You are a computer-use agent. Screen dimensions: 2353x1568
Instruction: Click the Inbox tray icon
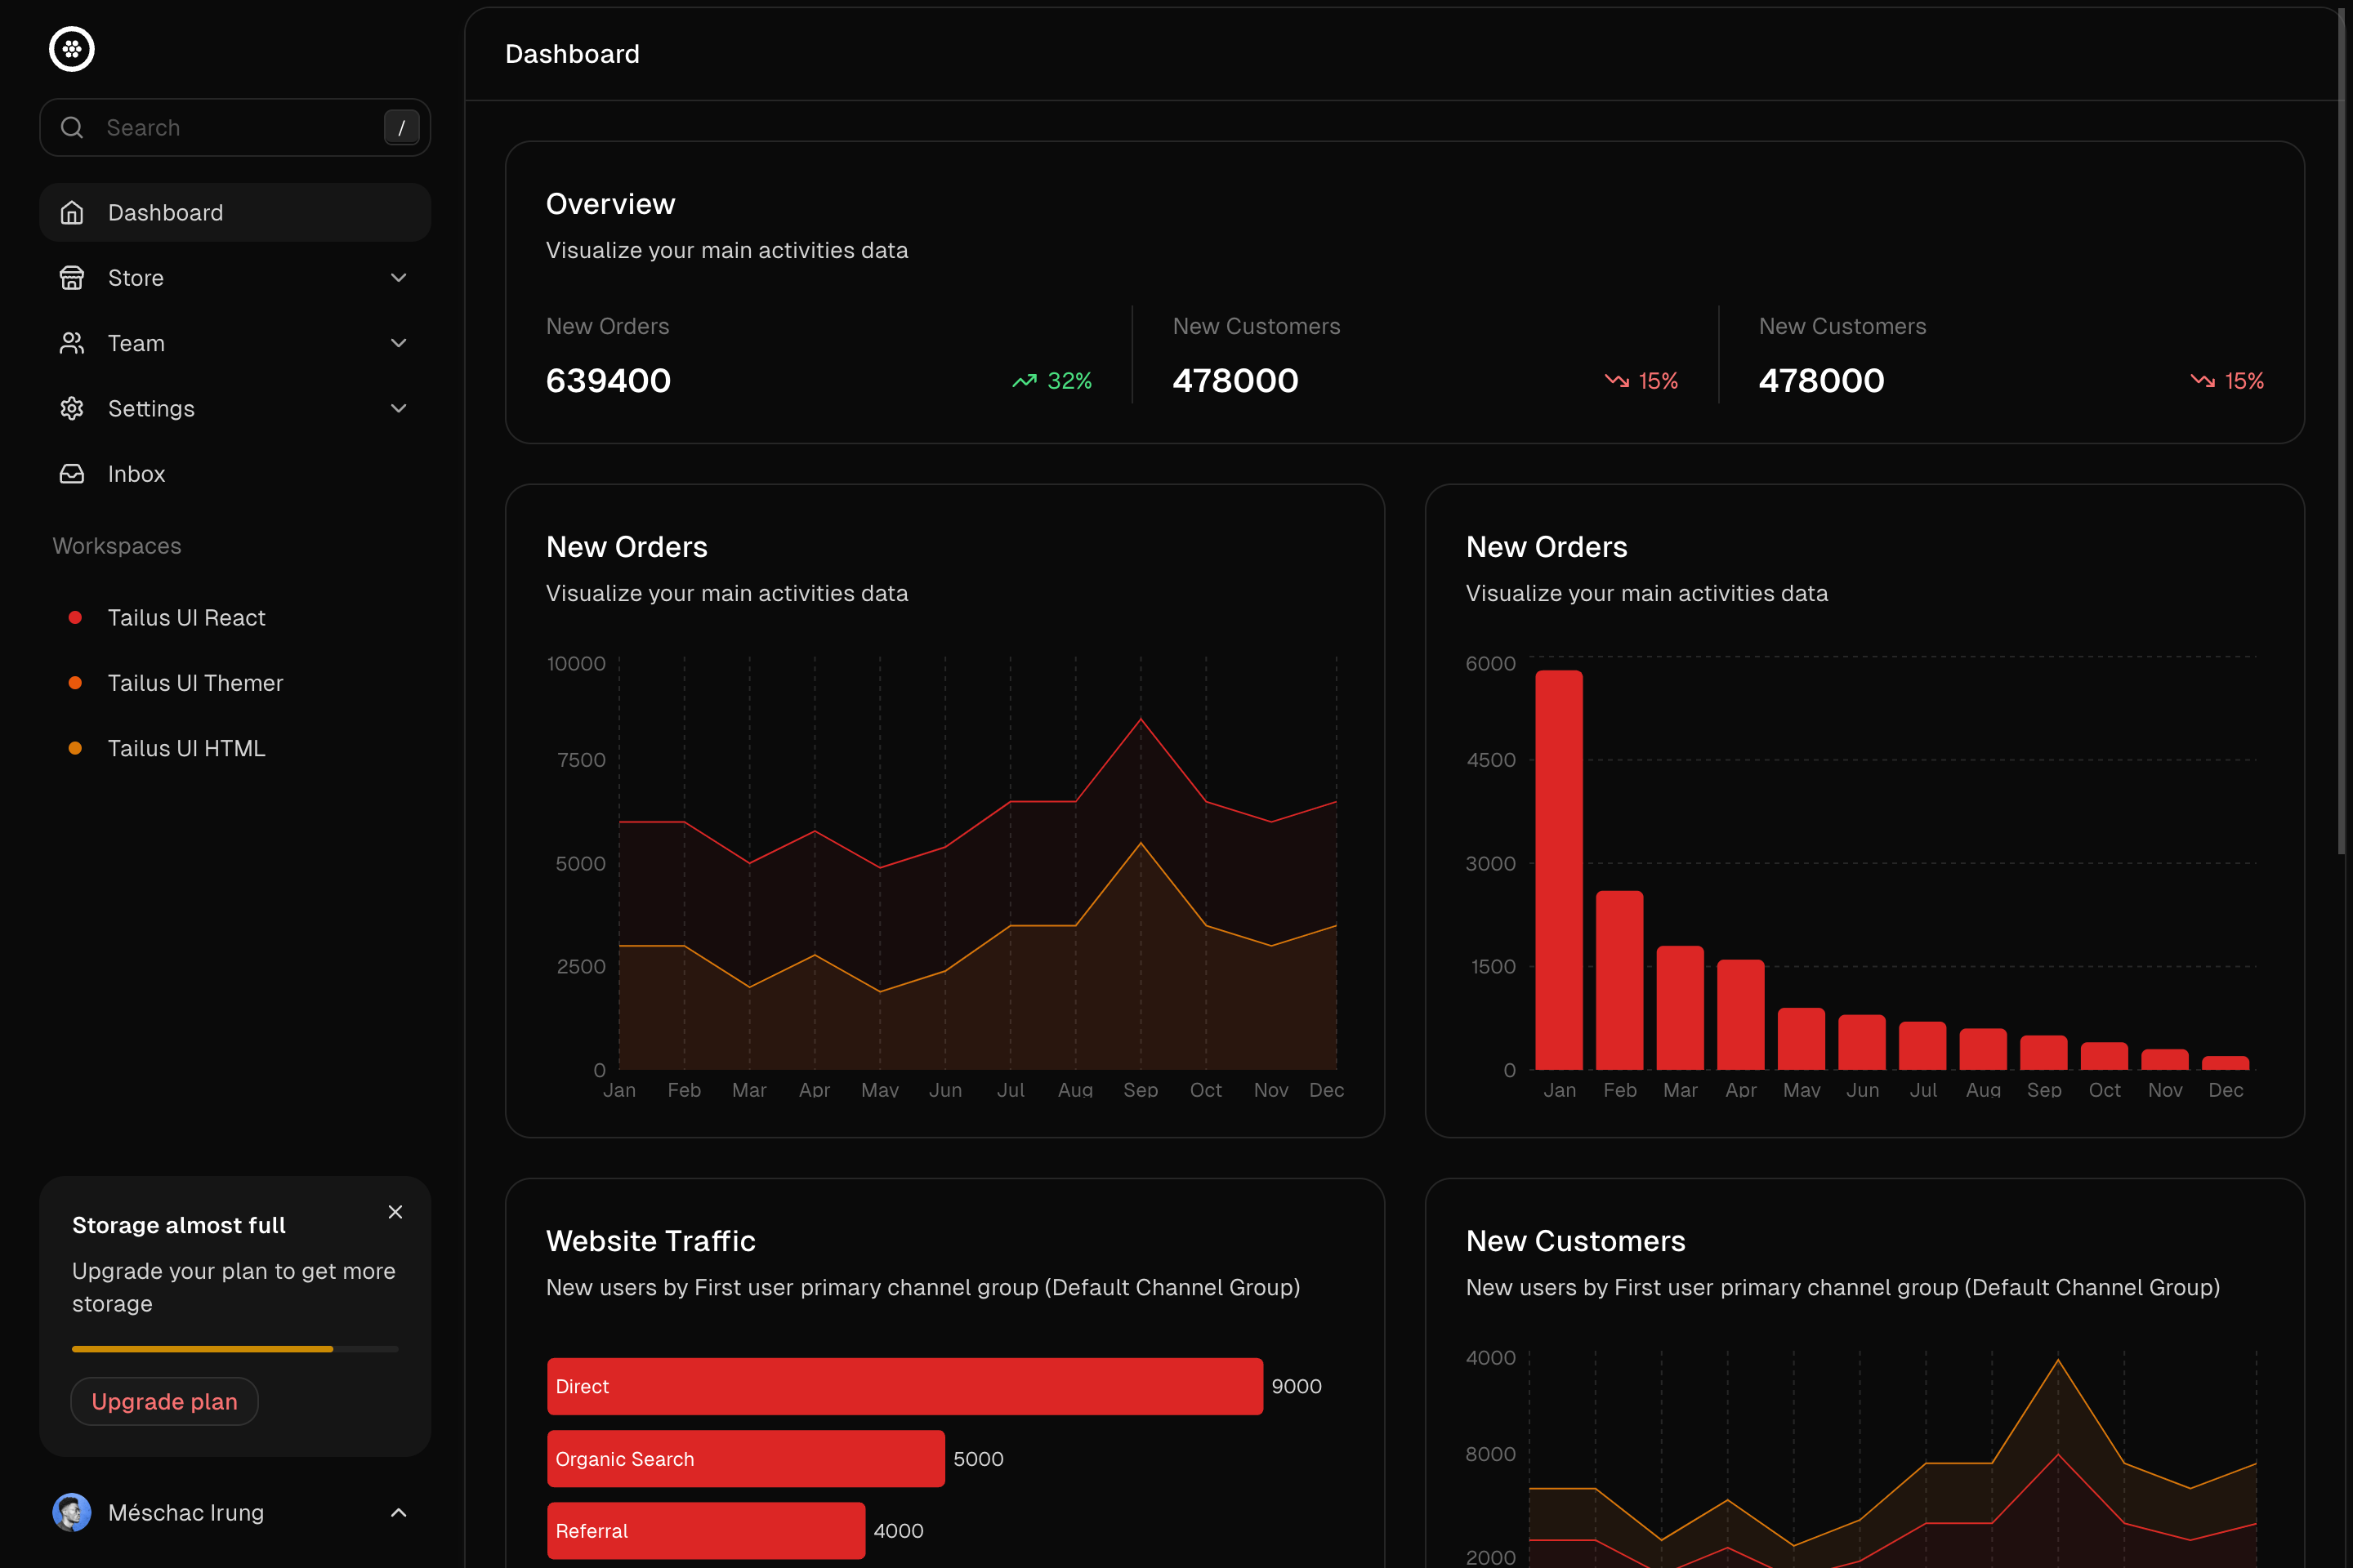[x=71, y=473]
